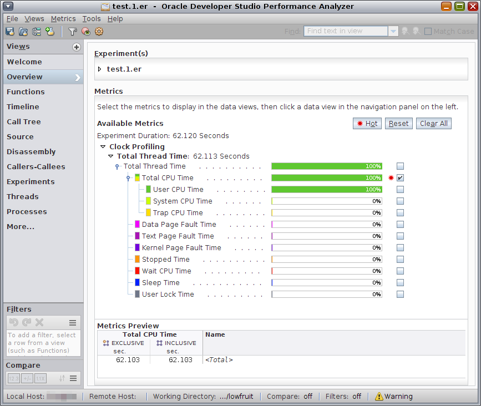
Task: Open the File menu
Action: point(12,19)
